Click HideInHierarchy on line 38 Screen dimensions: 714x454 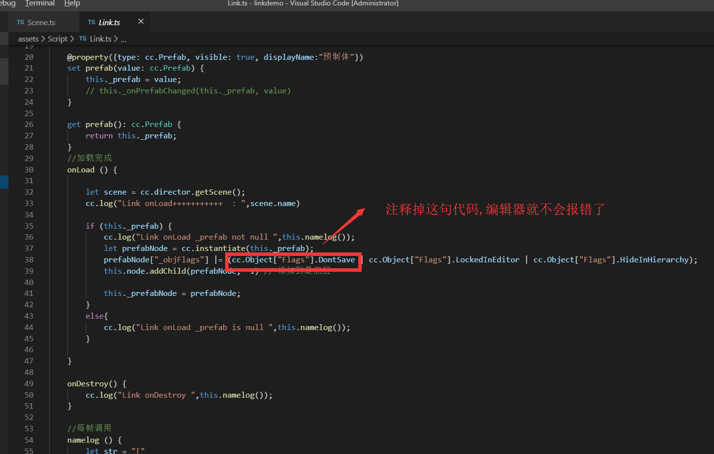[654, 260]
